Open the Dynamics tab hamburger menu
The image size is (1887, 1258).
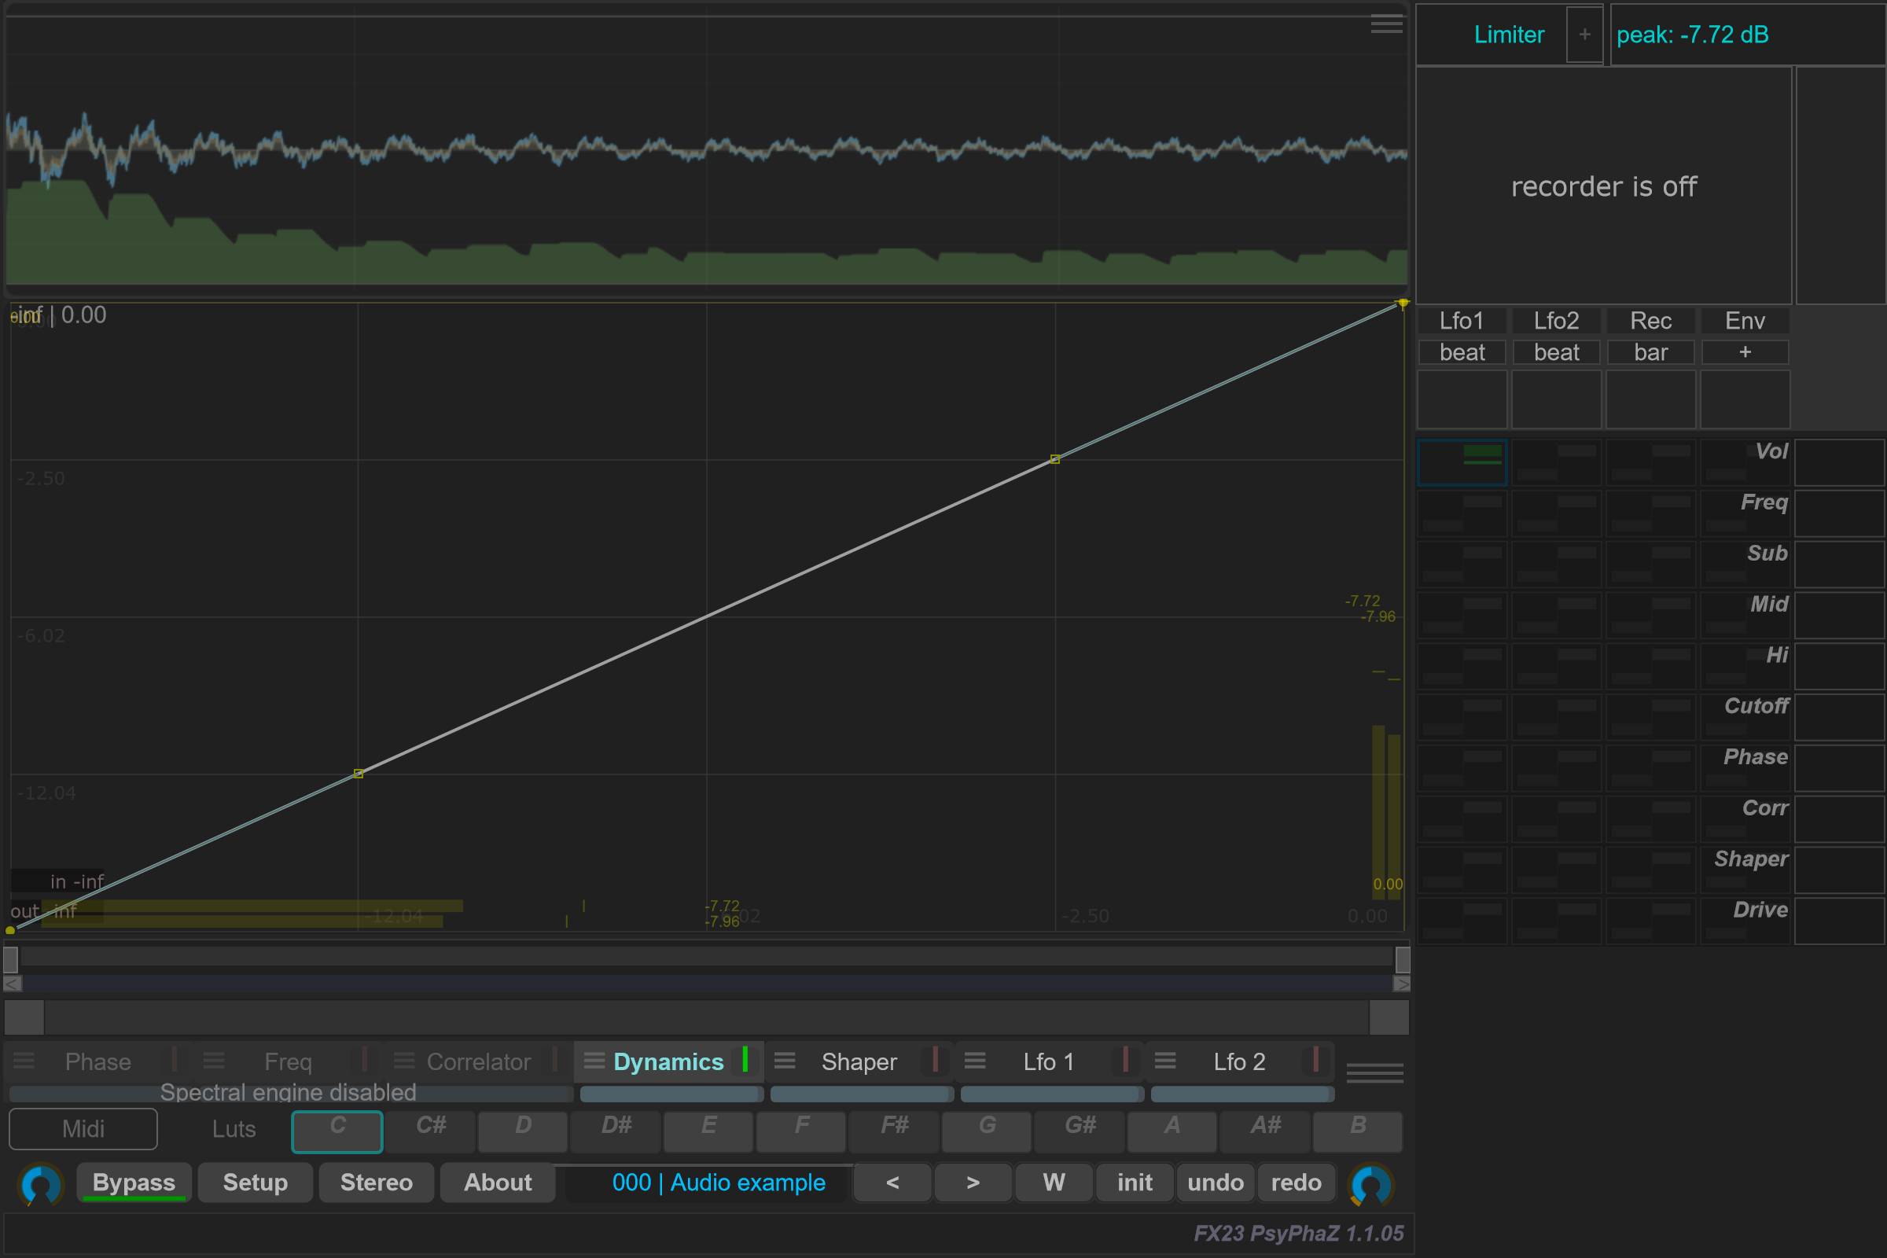594,1061
